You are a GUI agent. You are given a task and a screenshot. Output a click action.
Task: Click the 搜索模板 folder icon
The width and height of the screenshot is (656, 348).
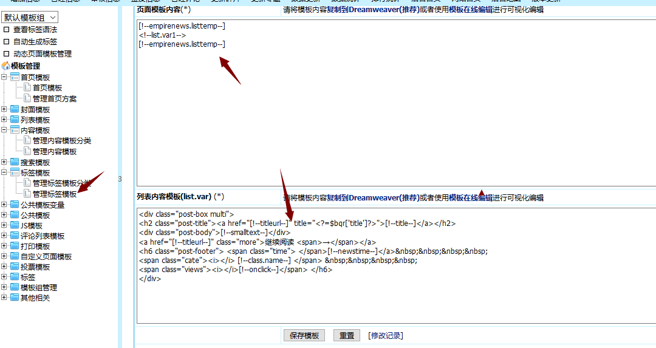15,162
